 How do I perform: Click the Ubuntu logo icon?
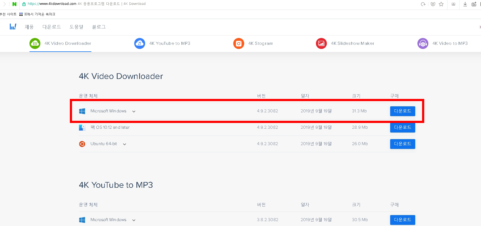tap(82, 144)
